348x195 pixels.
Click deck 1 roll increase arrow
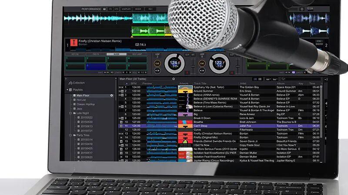coord(146,72)
